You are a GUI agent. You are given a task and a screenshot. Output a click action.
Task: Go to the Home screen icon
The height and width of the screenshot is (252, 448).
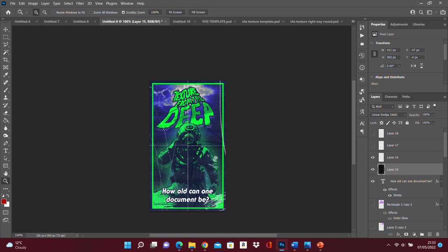click(8, 12)
